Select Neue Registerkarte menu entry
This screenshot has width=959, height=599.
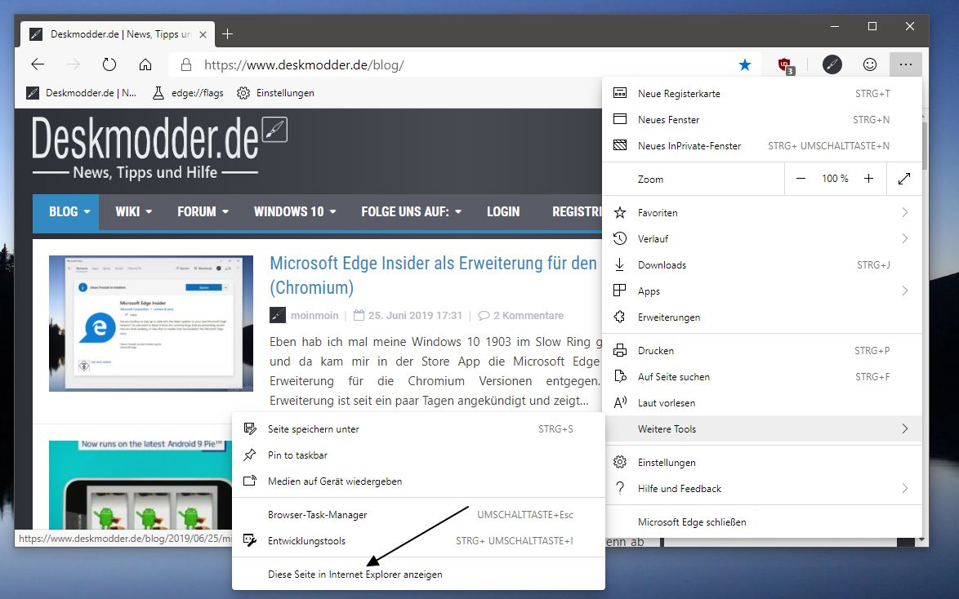[762, 94]
